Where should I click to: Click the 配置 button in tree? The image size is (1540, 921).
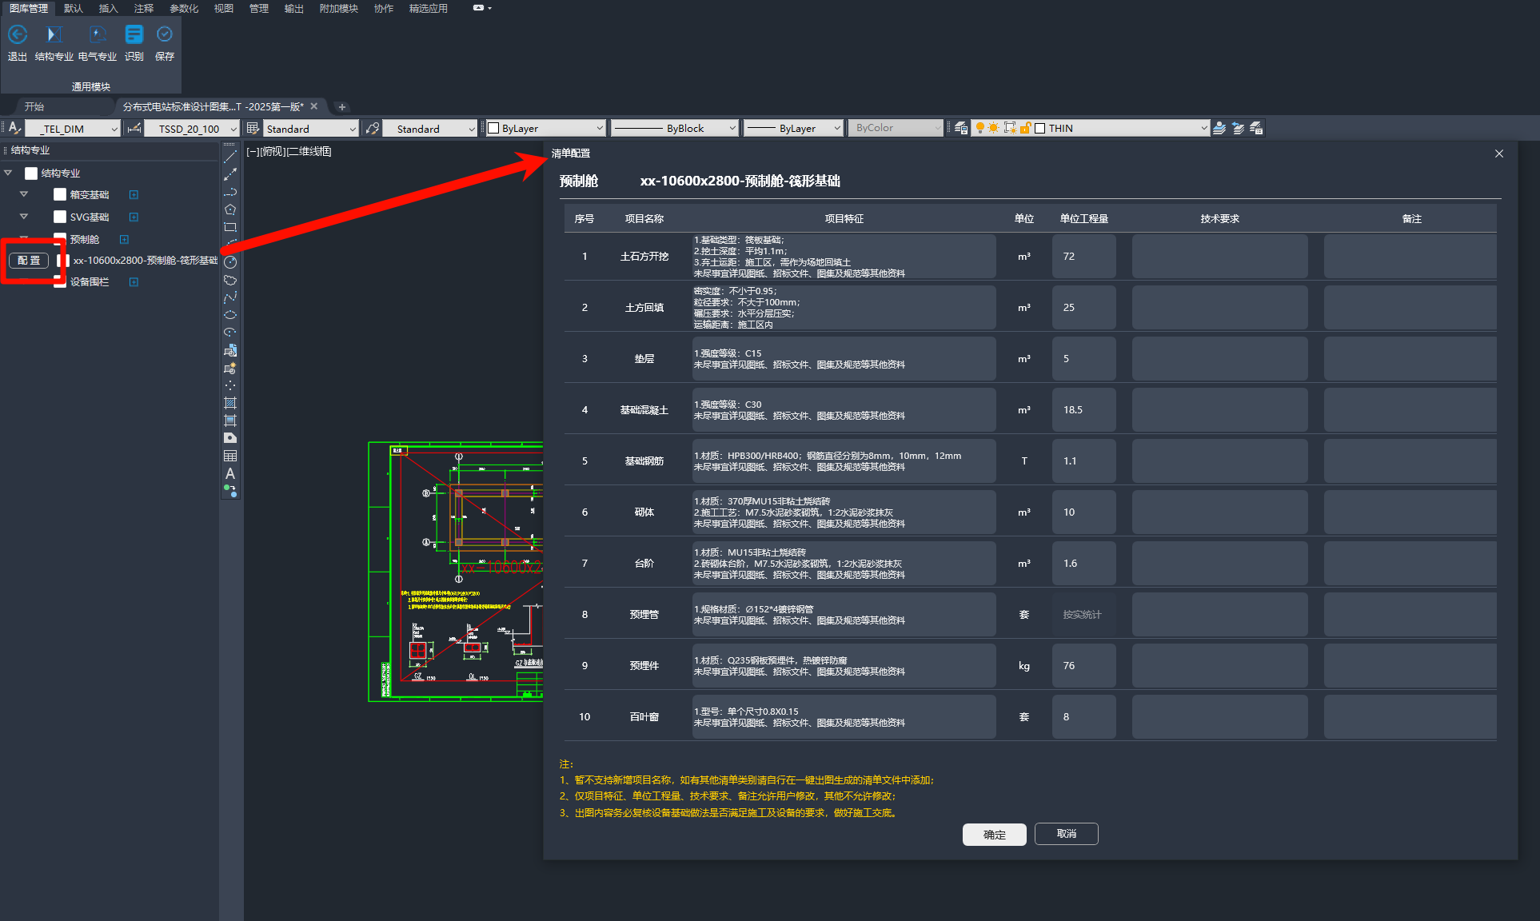pyautogui.click(x=29, y=261)
